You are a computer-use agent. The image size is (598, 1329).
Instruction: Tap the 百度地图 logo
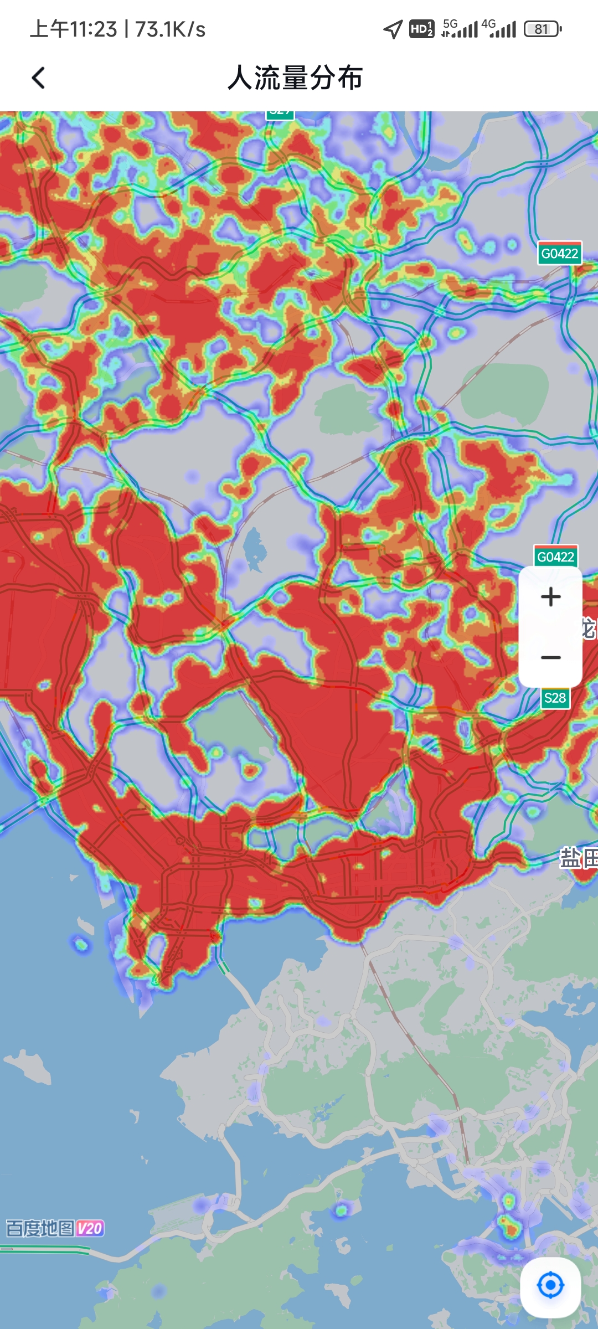click(x=40, y=1228)
